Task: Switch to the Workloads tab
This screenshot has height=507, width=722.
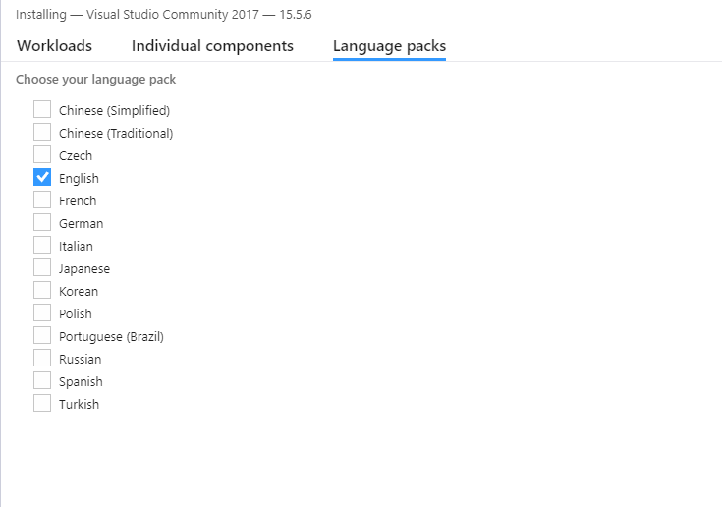Action: click(54, 46)
